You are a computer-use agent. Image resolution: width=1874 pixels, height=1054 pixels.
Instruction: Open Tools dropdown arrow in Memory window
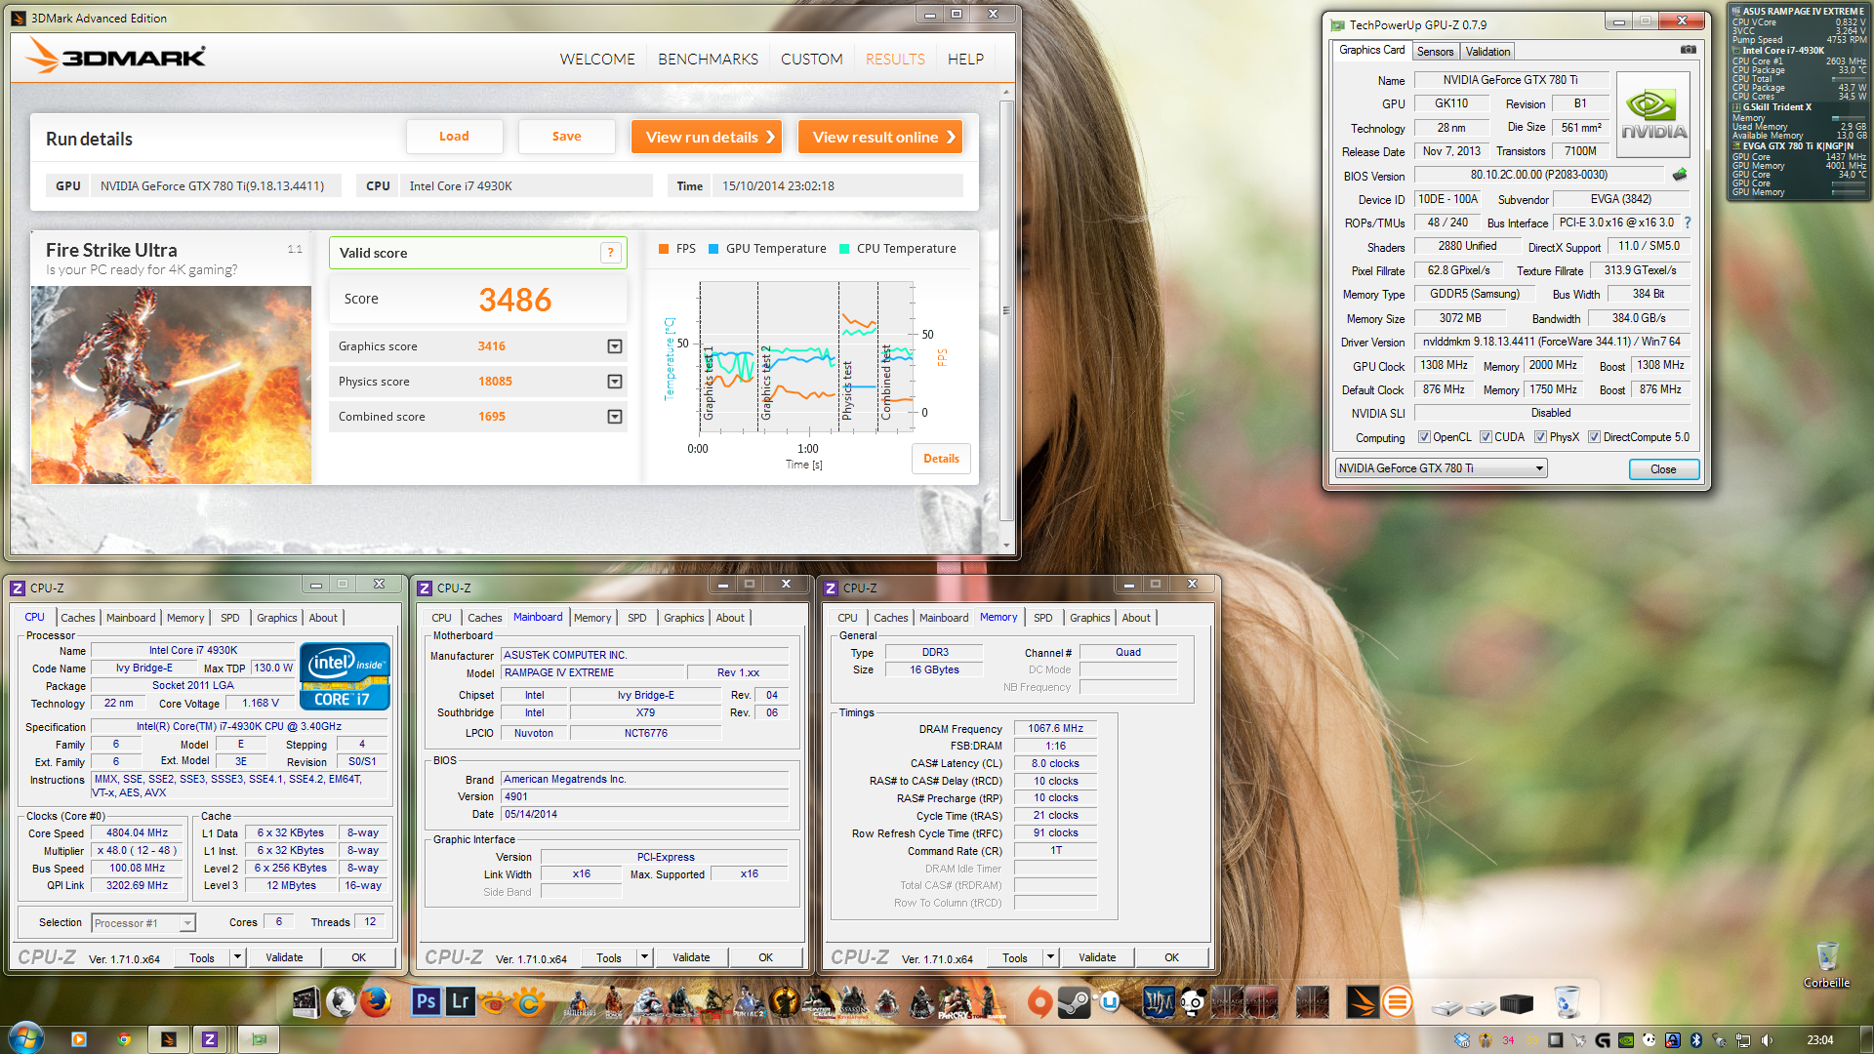(1050, 957)
